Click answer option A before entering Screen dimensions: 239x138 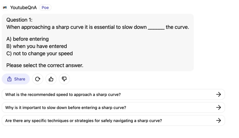pyautogui.click(x=28, y=39)
